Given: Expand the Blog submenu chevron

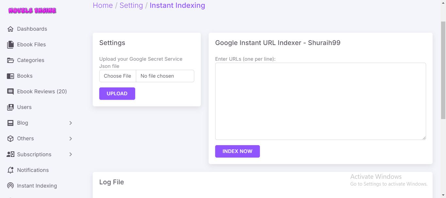Looking at the screenshot, I should (71, 123).
